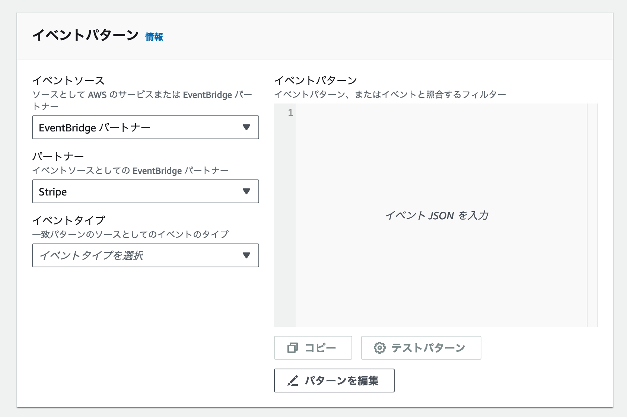Click the 一致パターンのソースとしてのイベントのタイプ description
The width and height of the screenshot is (627, 417).
(x=130, y=234)
